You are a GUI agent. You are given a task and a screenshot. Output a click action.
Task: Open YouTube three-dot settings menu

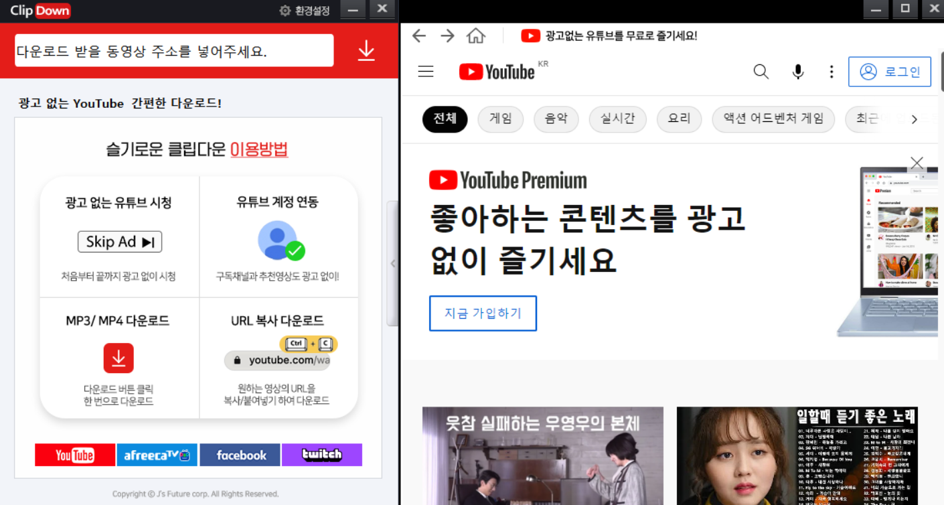832,72
